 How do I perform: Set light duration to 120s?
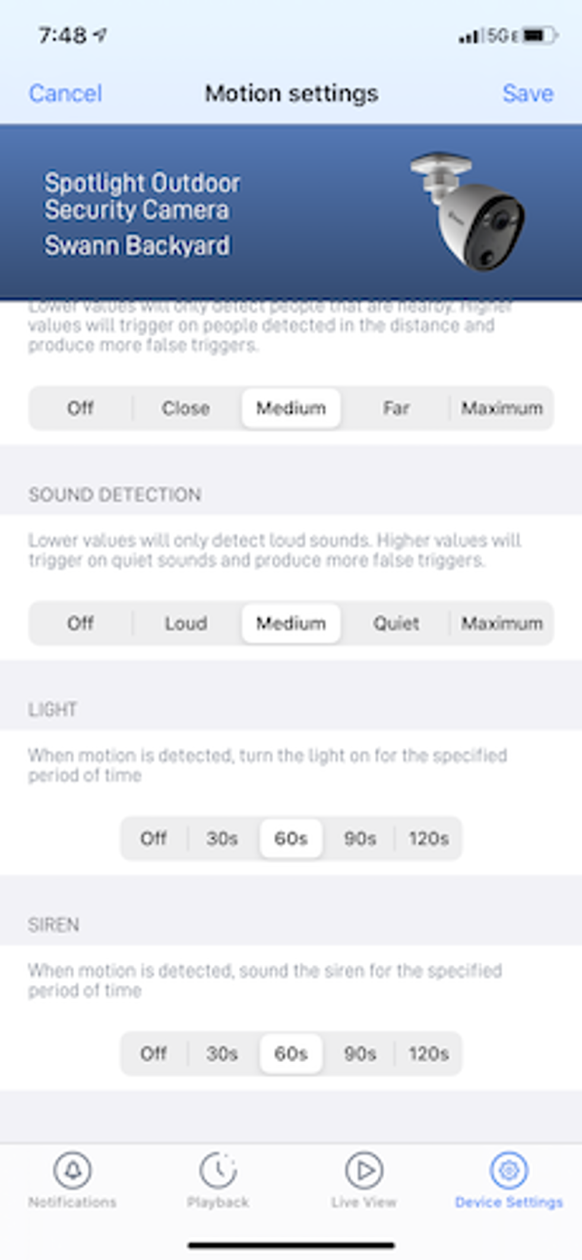pyautogui.click(x=428, y=838)
